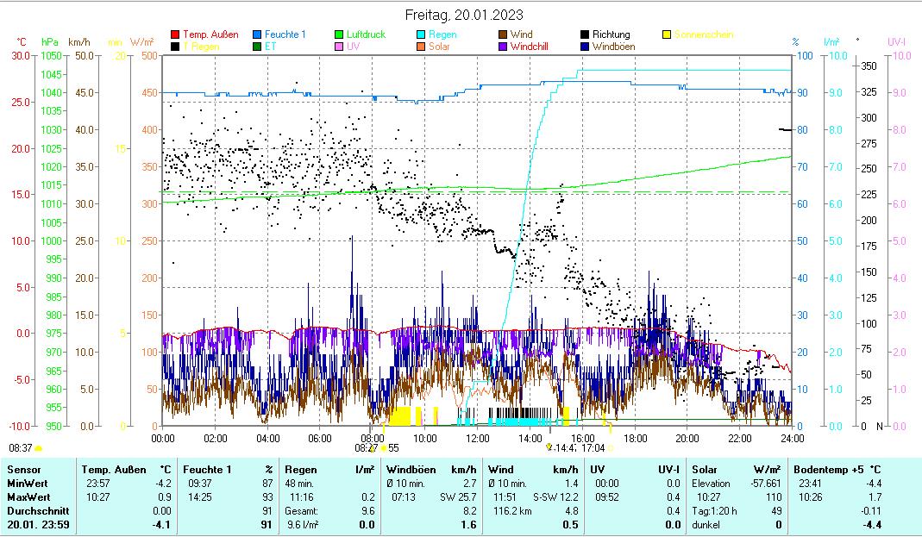Click the yellow Sonnenschein legend square
This screenshot has height=537, width=922.
point(667,35)
